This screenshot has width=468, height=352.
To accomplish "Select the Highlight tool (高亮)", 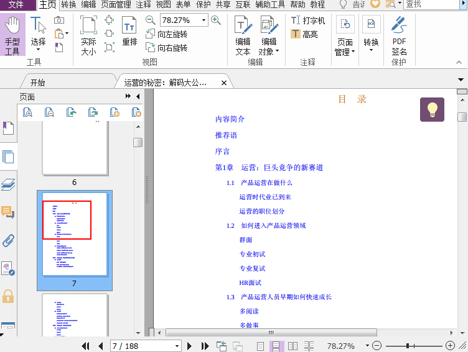I will 304,34.
